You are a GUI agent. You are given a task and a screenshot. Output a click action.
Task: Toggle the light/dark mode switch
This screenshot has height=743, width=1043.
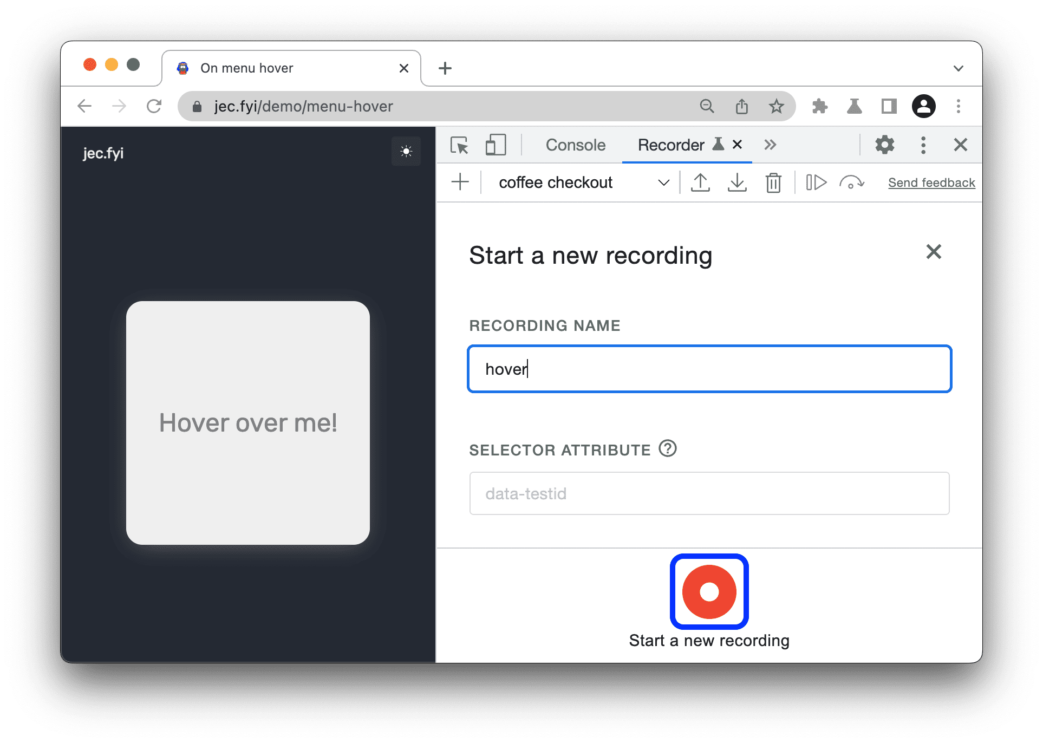[x=406, y=152]
